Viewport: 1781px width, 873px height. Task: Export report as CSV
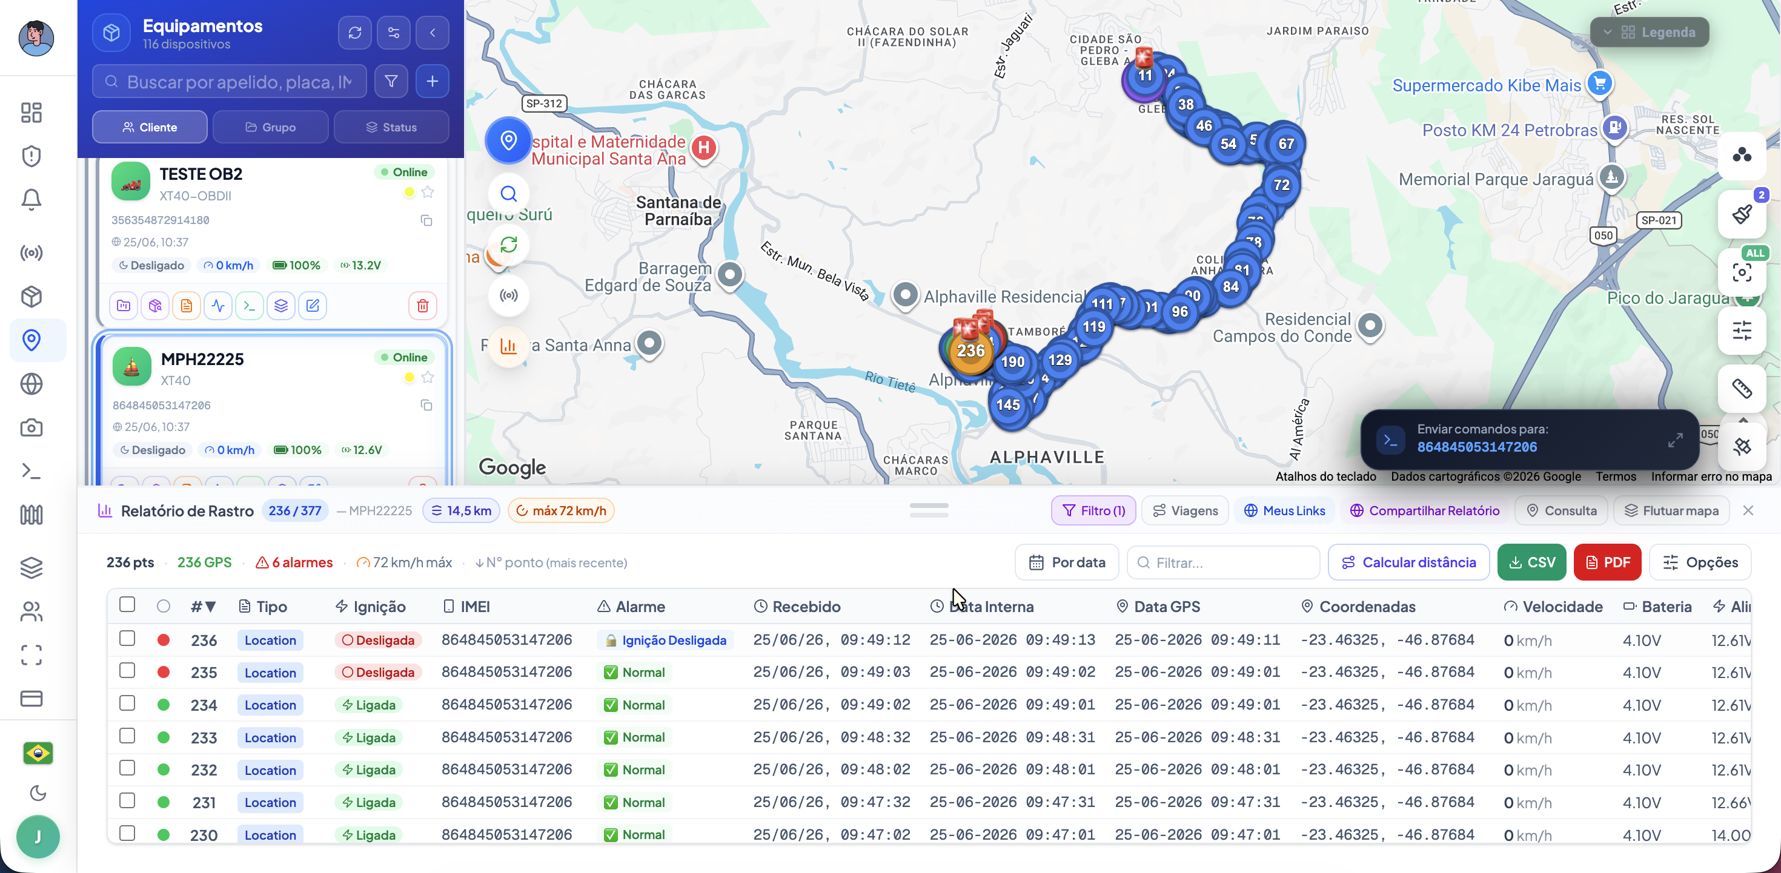pos(1531,562)
